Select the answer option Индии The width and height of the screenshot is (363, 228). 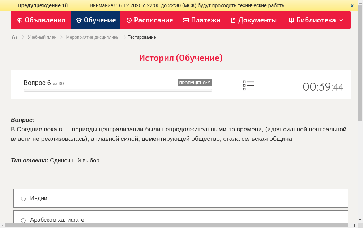pos(23,198)
